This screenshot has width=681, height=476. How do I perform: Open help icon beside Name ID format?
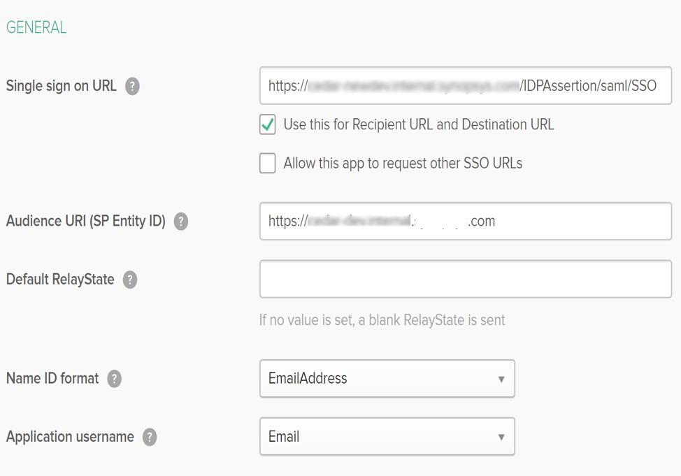(114, 379)
